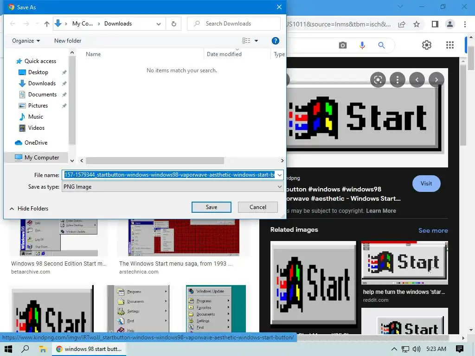The height and width of the screenshot is (356, 475).
Task: Select My Computer in the navigation pane
Action: click(37, 158)
